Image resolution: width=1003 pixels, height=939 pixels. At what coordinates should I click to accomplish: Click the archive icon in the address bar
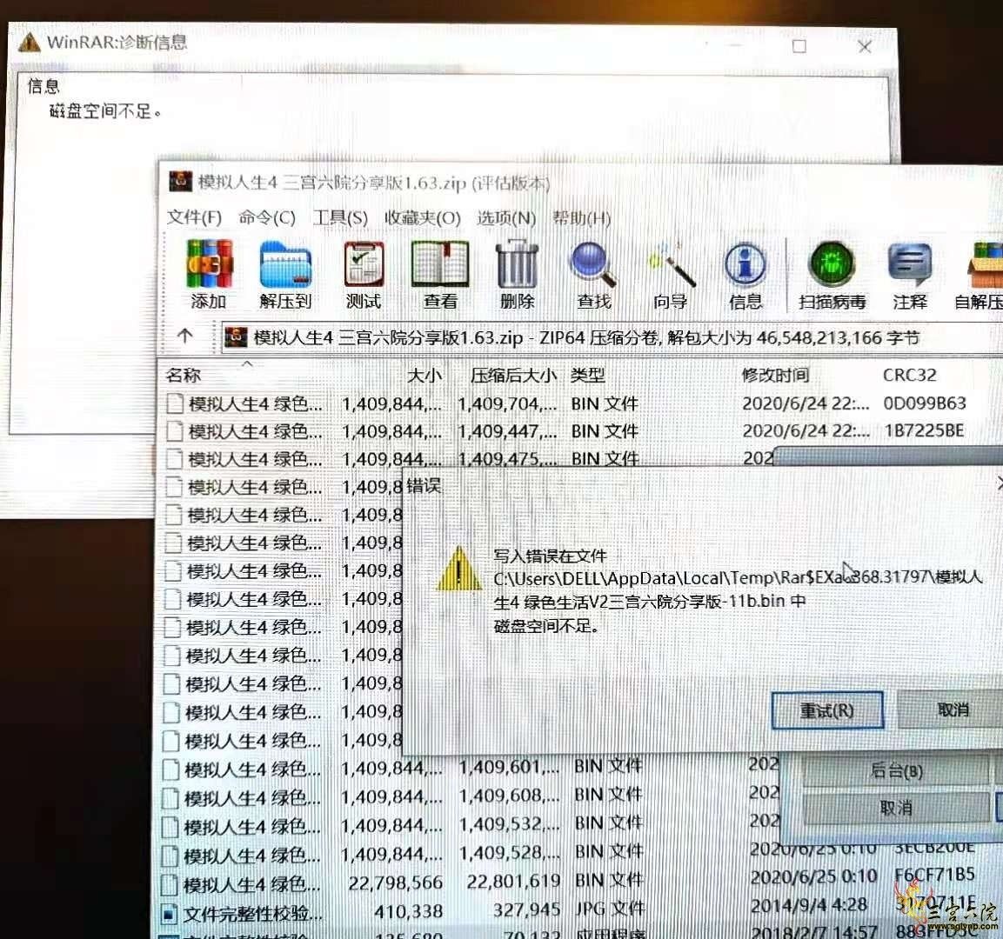pos(236,337)
